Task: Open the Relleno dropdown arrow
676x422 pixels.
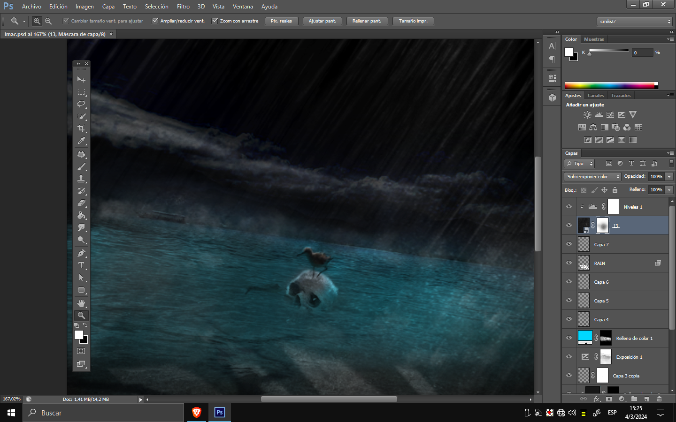Action: [x=669, y=190]
